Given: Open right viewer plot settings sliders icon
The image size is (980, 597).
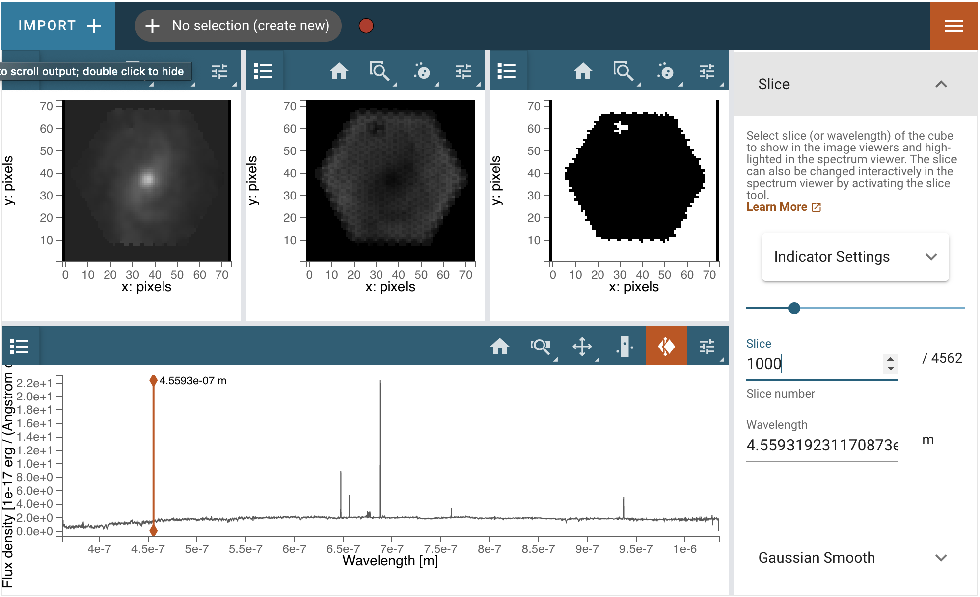Looking at the screenshot, I should point(707,72).
